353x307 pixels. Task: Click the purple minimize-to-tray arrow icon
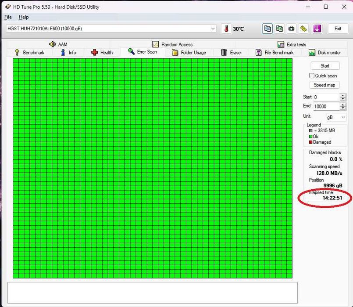pyautogui.click(x=317, y=29)
